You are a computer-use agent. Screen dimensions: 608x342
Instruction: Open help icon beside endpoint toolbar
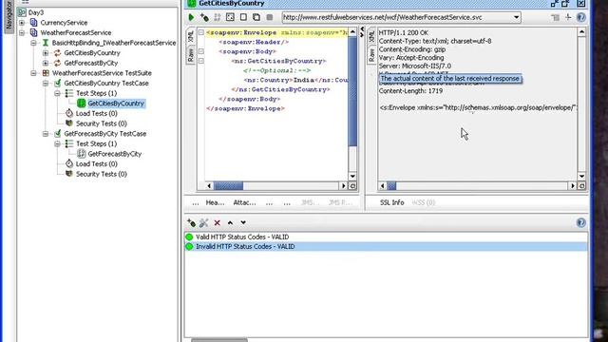pyautogui.click(x=580, y=17)
